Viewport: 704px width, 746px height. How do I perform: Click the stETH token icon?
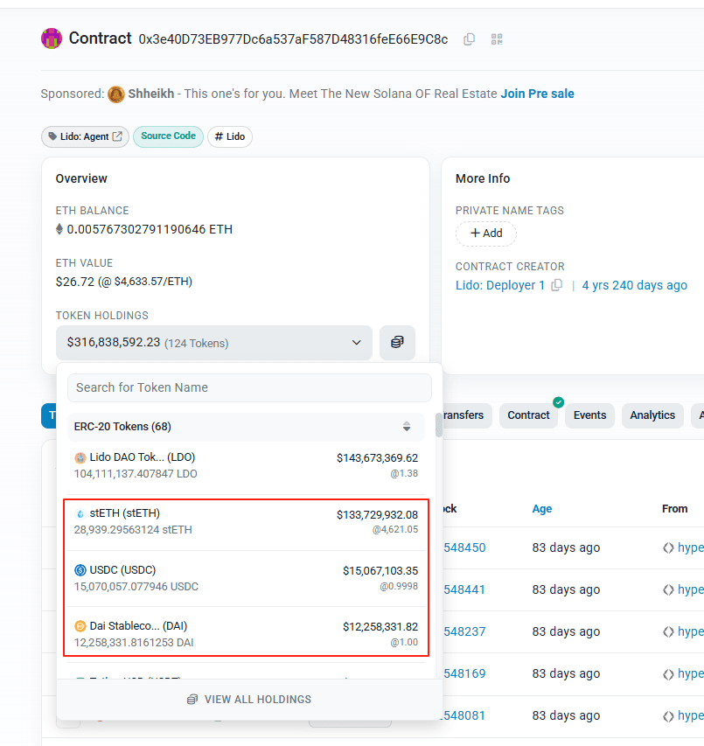(x=80, y=513)
